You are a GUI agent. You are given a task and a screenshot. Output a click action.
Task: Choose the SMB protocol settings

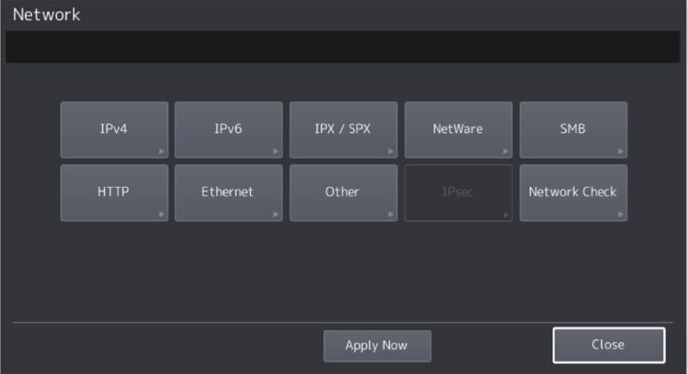573,129
